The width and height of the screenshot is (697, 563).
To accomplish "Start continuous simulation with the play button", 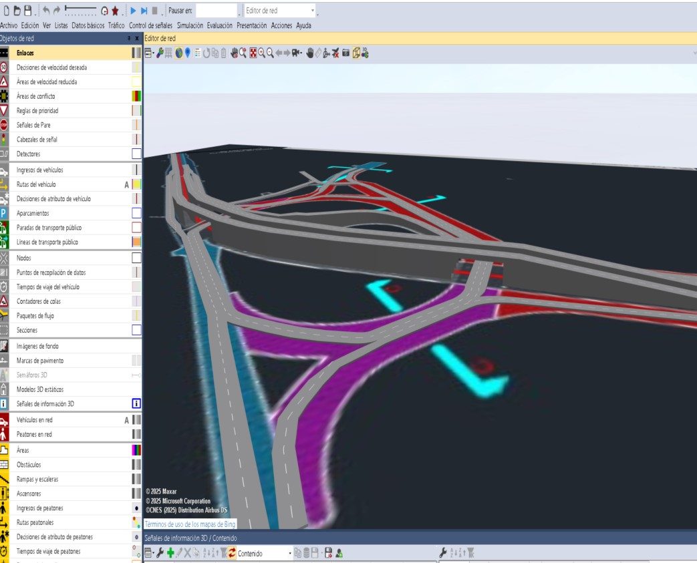I will coord(133,11).
